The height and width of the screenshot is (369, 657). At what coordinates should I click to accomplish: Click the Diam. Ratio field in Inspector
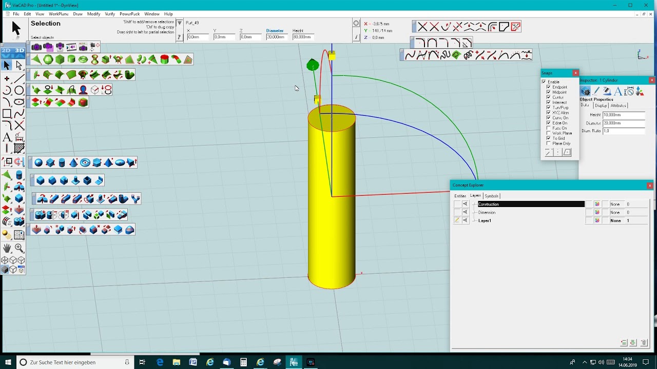[624, 131]
